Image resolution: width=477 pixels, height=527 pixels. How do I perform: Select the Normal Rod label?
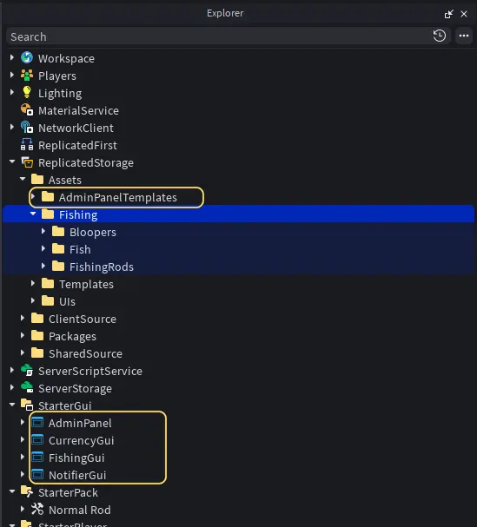(80, 510)
